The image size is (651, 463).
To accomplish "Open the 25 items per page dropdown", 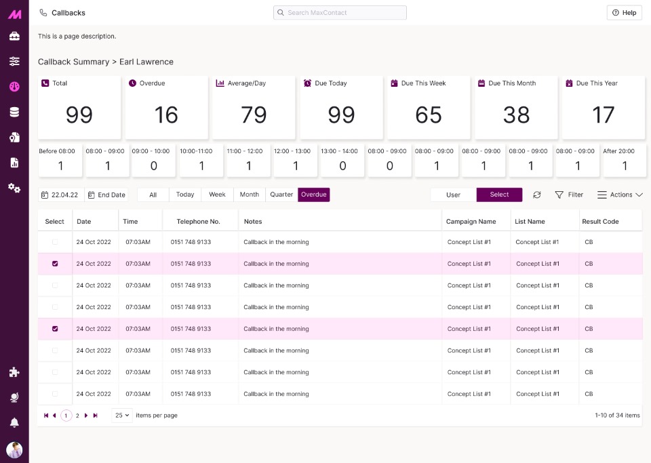I will [x=122, y=416].
